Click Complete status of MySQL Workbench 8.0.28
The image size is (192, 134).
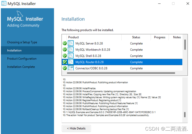[x=136, y=50]
